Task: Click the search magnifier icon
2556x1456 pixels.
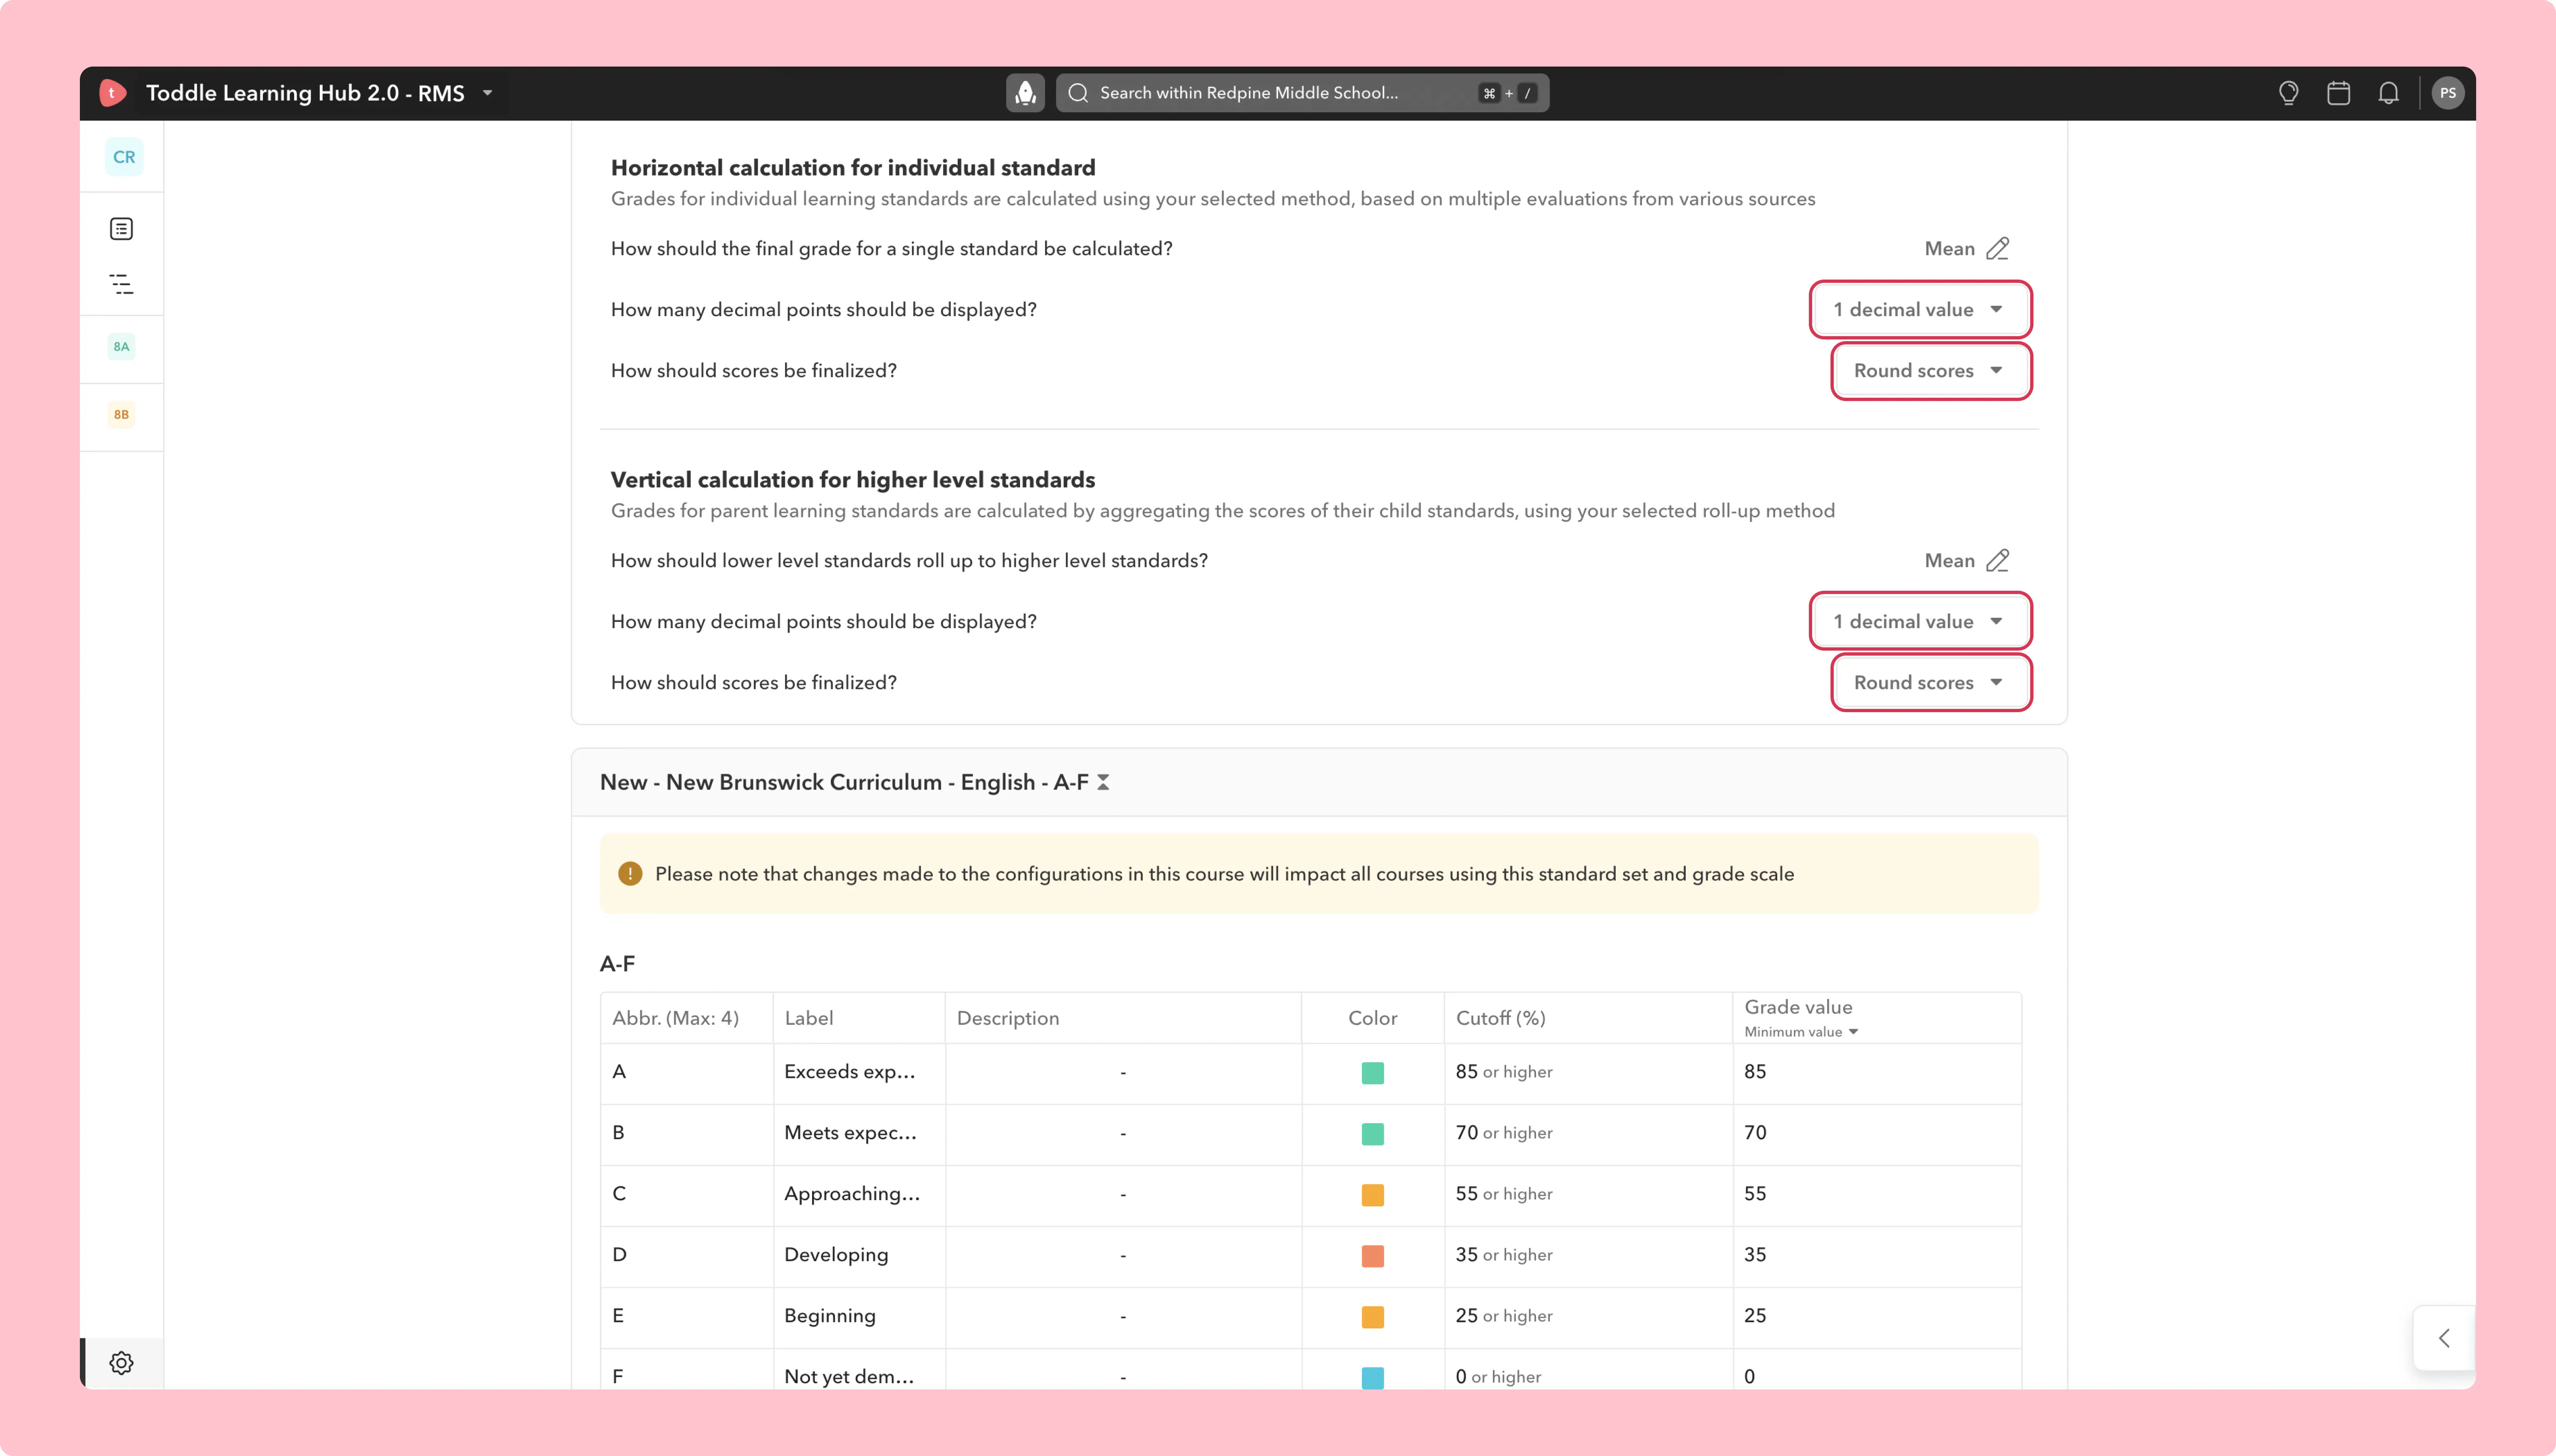Action: coord(1078,93)
